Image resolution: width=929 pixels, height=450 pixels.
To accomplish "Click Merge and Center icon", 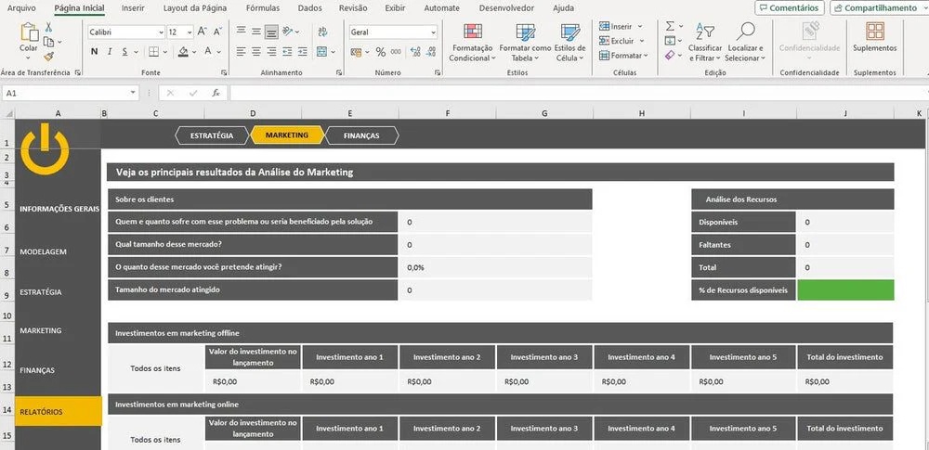I will pyautogui.click(x=321, y=52).
